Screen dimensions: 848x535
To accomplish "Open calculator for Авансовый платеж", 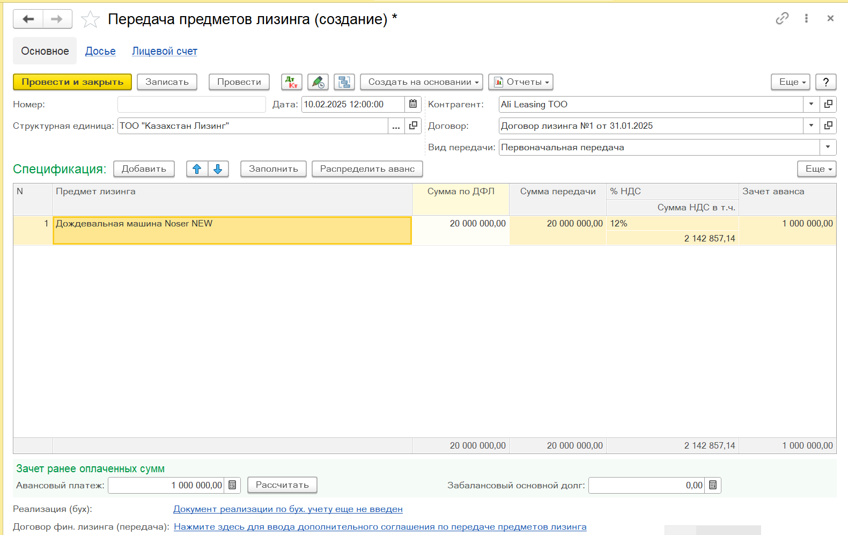I will coord(232,485).
